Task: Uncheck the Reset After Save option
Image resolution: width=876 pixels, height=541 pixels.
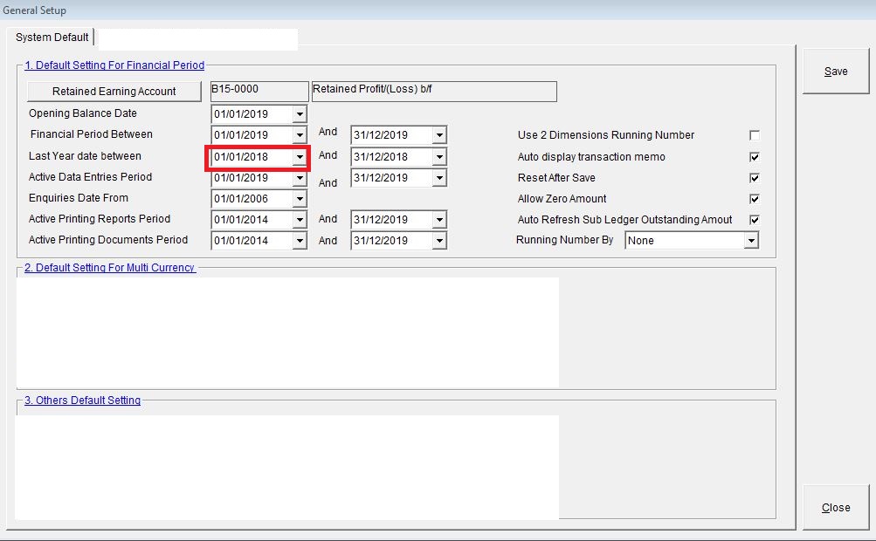Action: pos(755,178)
